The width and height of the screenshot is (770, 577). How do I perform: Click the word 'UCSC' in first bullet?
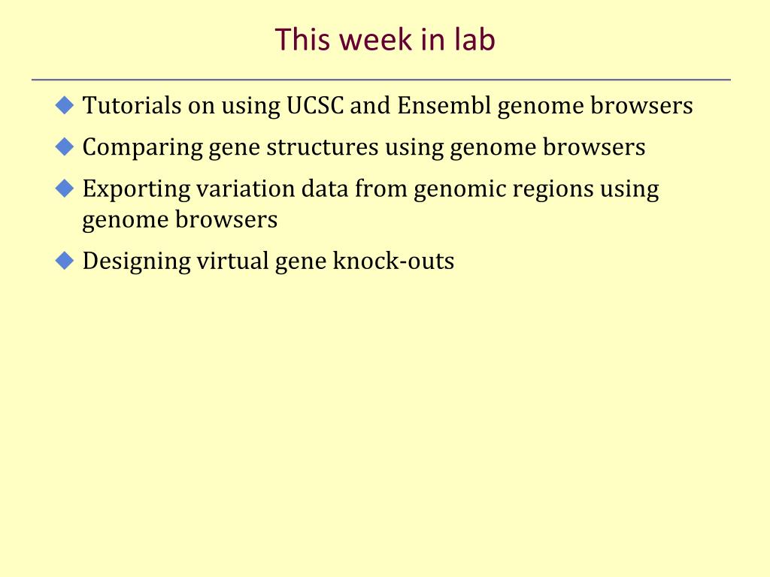tap(315, 105)
